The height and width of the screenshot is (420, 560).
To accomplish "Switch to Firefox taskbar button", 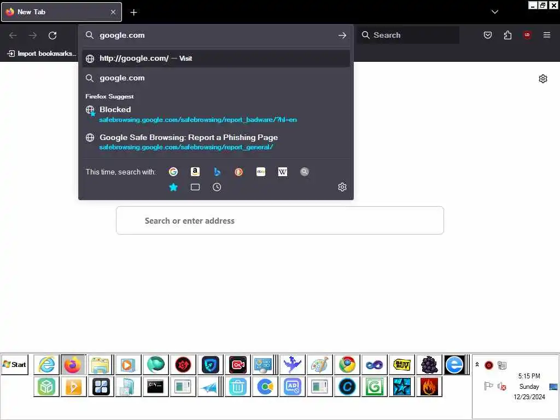I will pos(73,365).
